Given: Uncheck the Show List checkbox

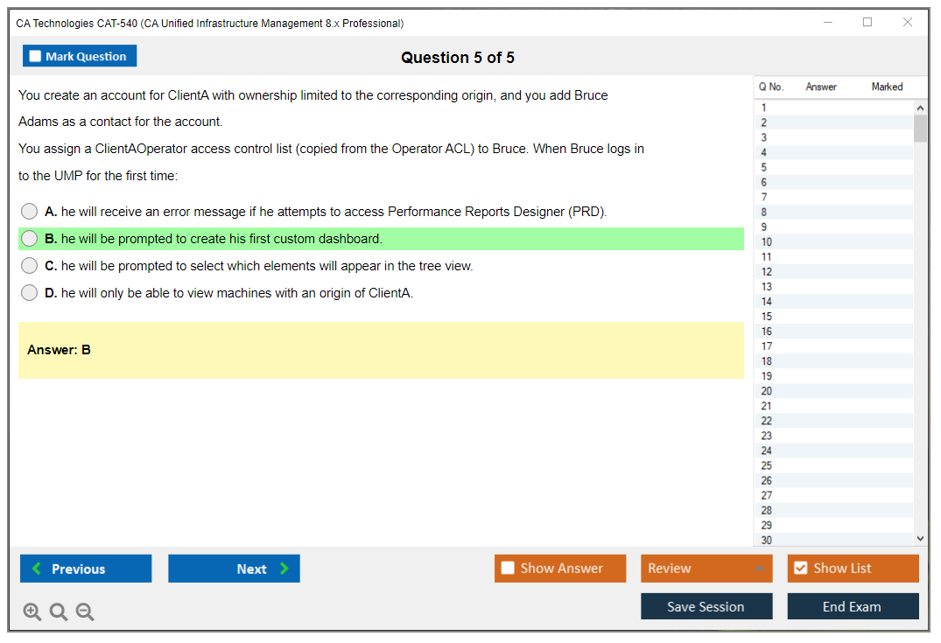Looking at the screenshot, I should (x=800, y=569).
